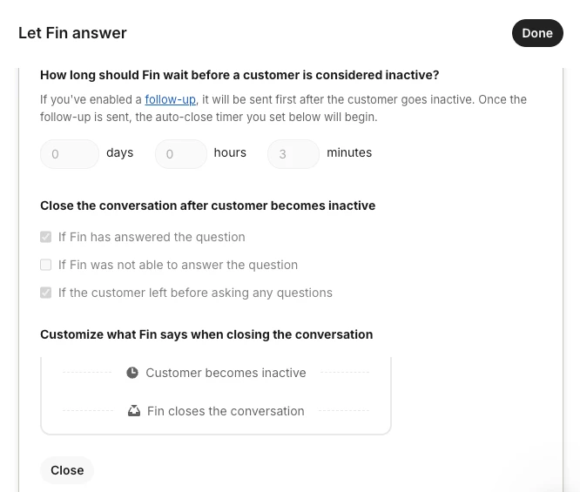
Task: Focus the minutes input field showing 3
Action: pos(293,154)
